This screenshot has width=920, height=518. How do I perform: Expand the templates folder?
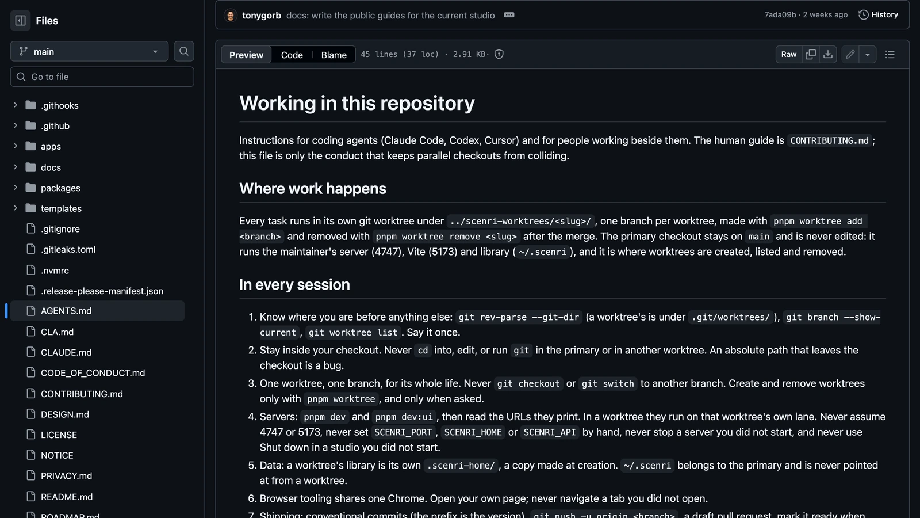click(x=16, y=208)
